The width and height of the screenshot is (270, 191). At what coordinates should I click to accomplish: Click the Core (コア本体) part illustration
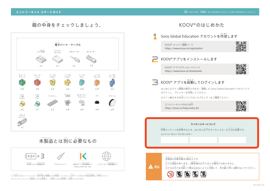pos(41,59)
